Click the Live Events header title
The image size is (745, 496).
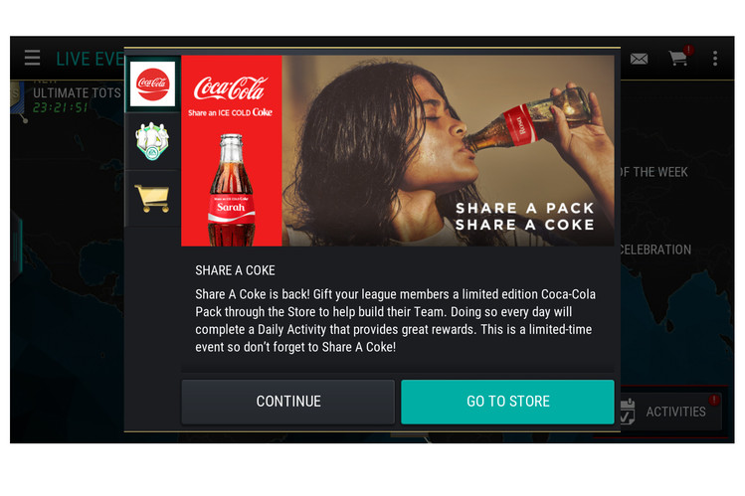(x=91, y=59)
